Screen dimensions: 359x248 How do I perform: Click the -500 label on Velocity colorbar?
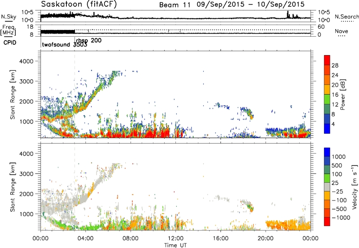[339, 209]
